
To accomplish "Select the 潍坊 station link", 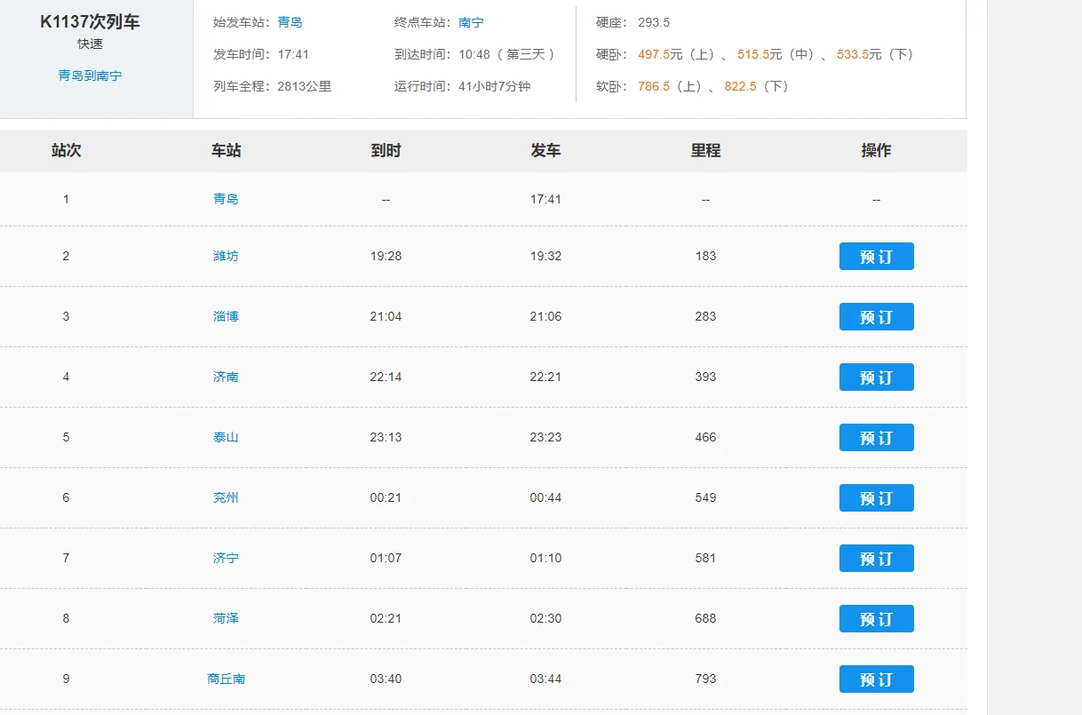I will [x=226, y=256].
